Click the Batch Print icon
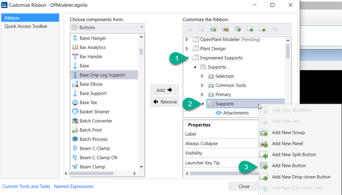 point(75,130)
